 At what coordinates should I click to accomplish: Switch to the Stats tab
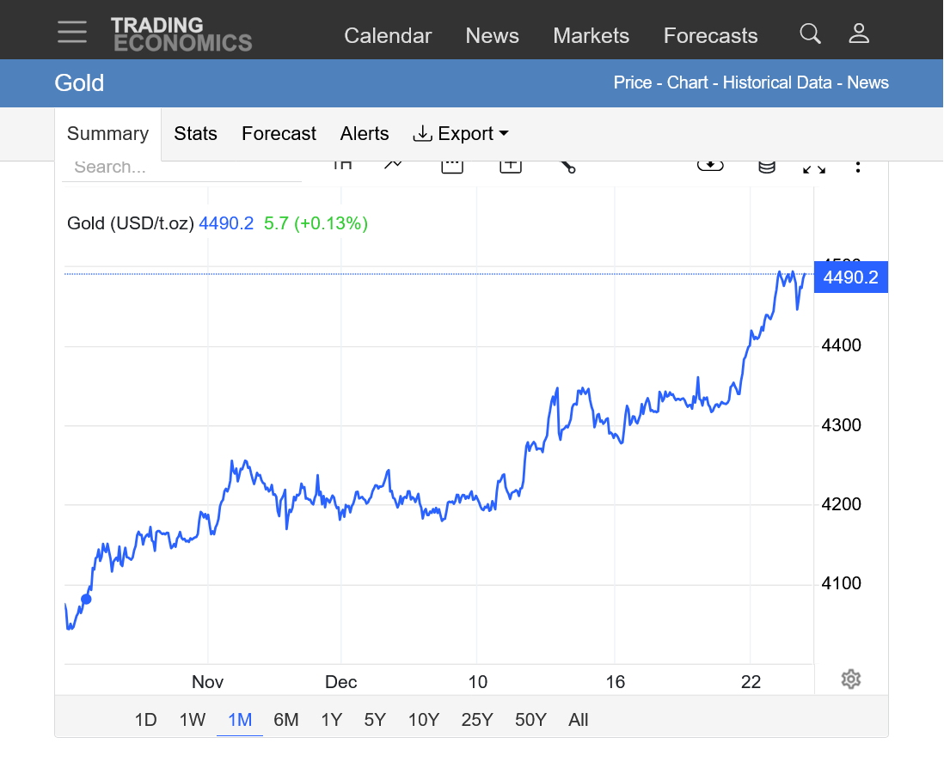195,134
